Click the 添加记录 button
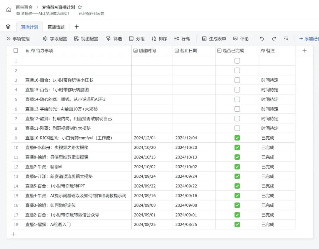Screen dimensions: 319x249 308,38
